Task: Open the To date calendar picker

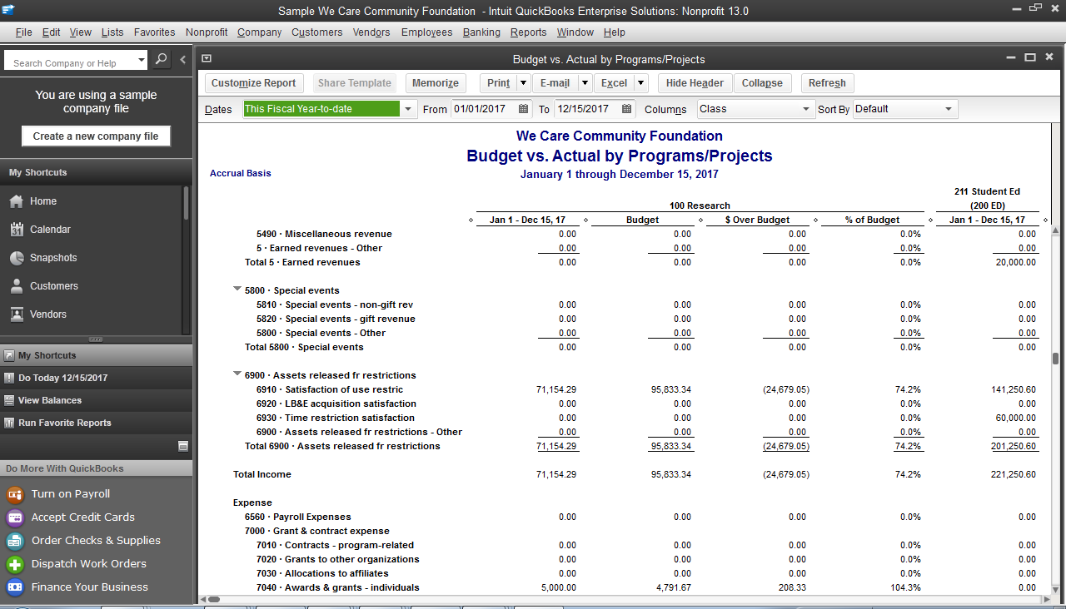Action: tap(626, 109)
